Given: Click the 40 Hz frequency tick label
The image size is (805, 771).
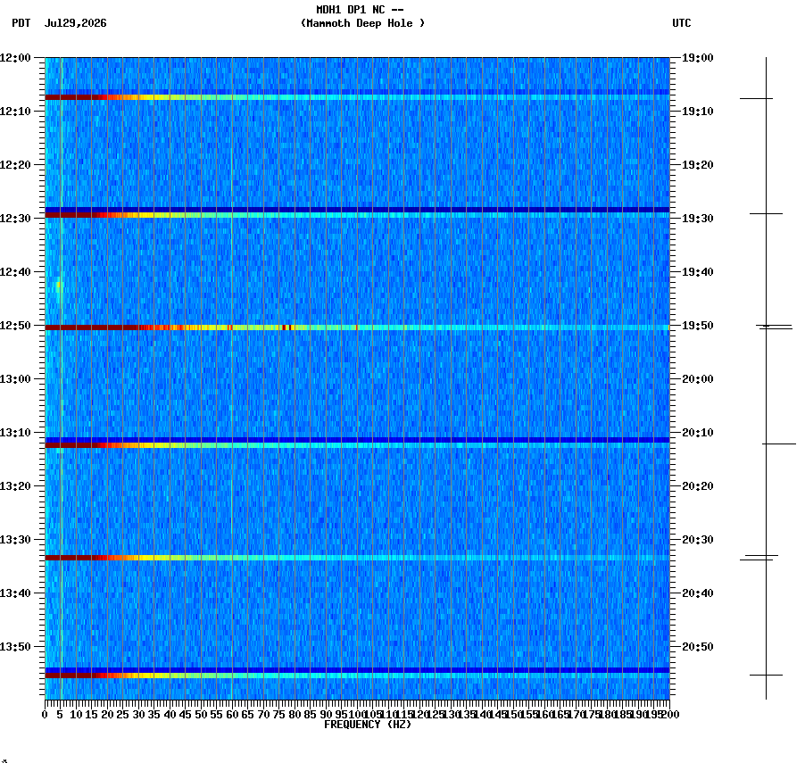Looking at the screenshot, I should (170, 715).
